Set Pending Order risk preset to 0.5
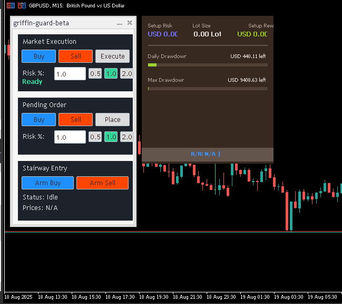 pos(95,137)
